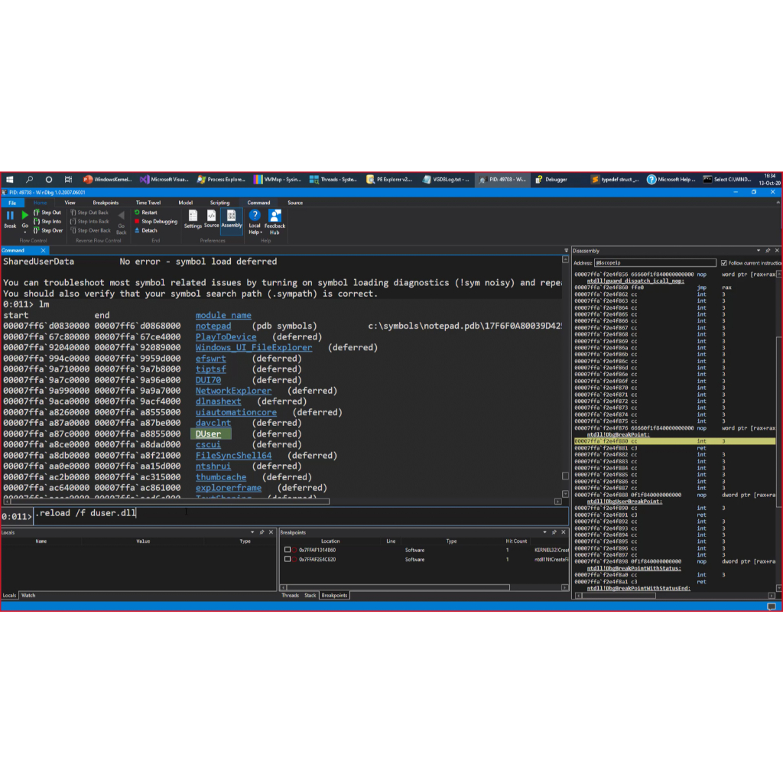The image size is (783, 783).
Task: Click the Go Back arrow icon
Action: click(x=122, y=216)
